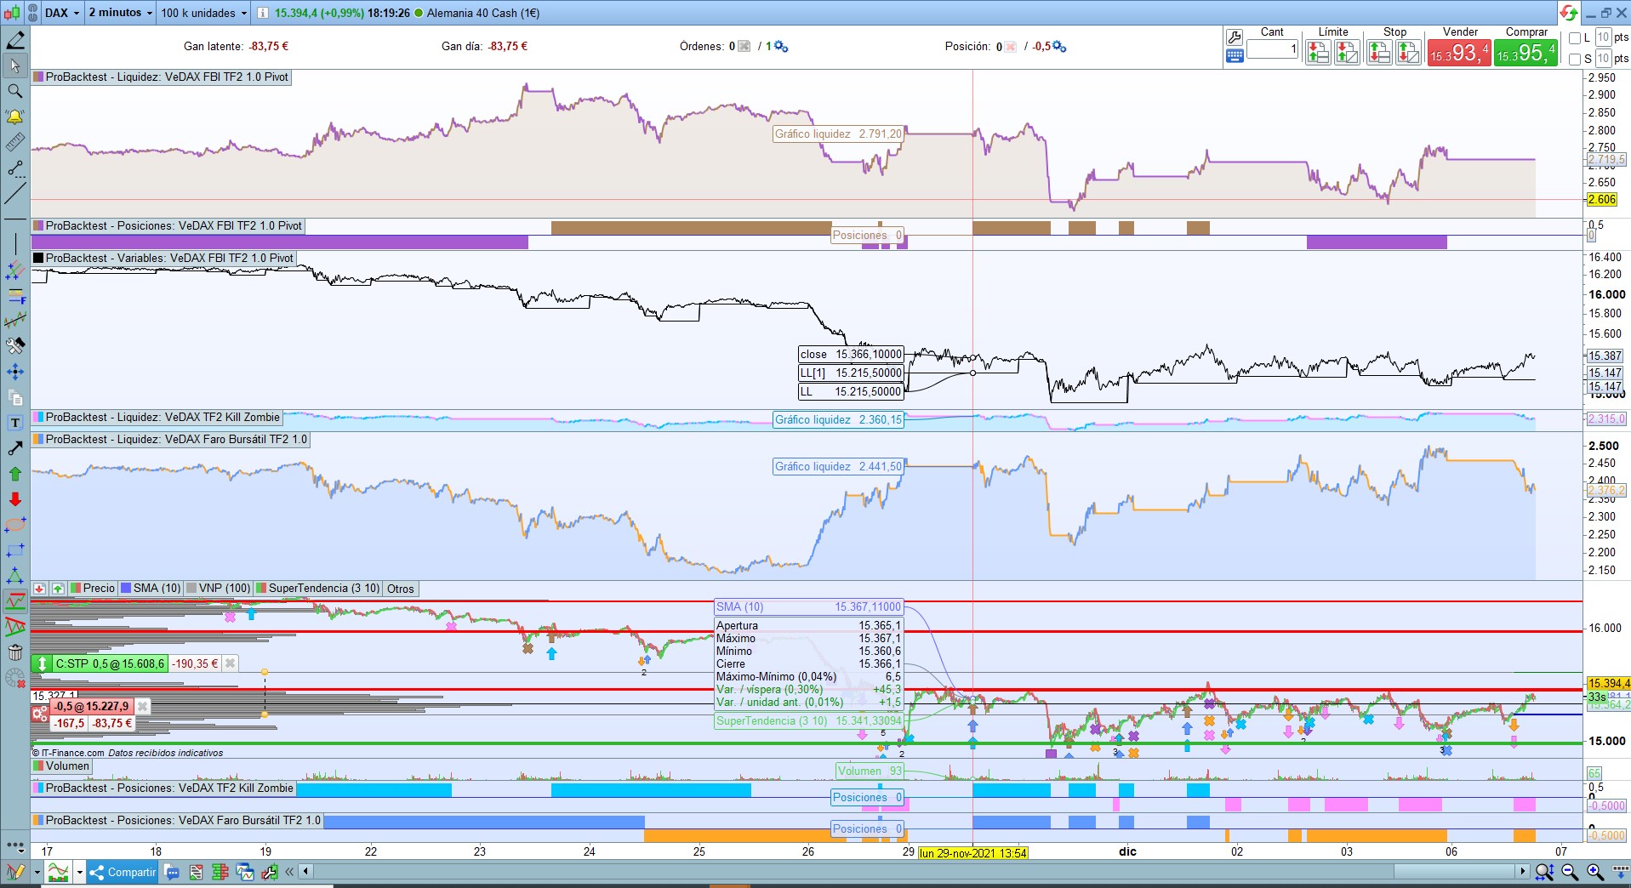Zoom out with the minus magnifier icon
The width and height of the screenshot is (1631, 888).
coord(1570,872)
